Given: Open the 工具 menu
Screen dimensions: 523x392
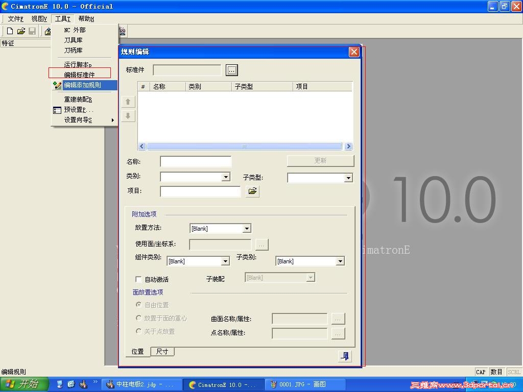Looking at the screenshot, I should (x=63, y=19).
